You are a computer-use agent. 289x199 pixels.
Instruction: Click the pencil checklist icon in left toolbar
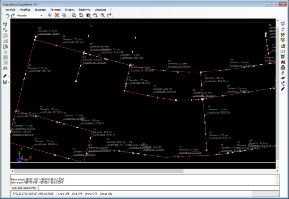5,24
